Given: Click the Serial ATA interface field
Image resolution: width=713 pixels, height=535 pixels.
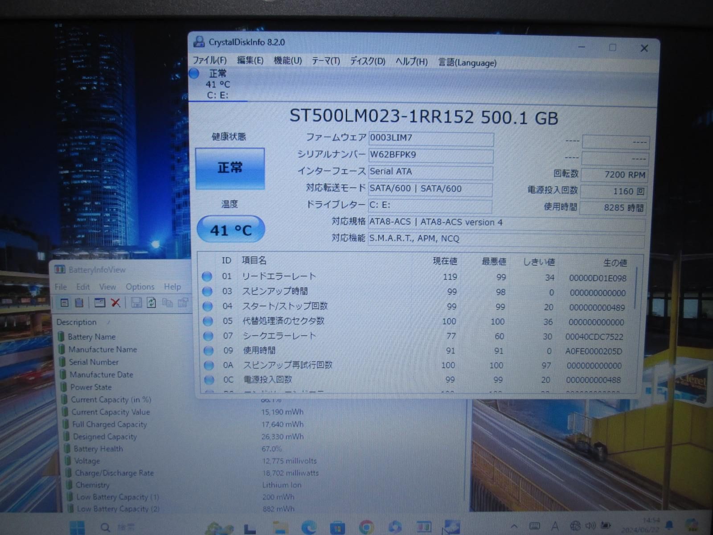Looking at the screenshot, I should pos(430,172).
